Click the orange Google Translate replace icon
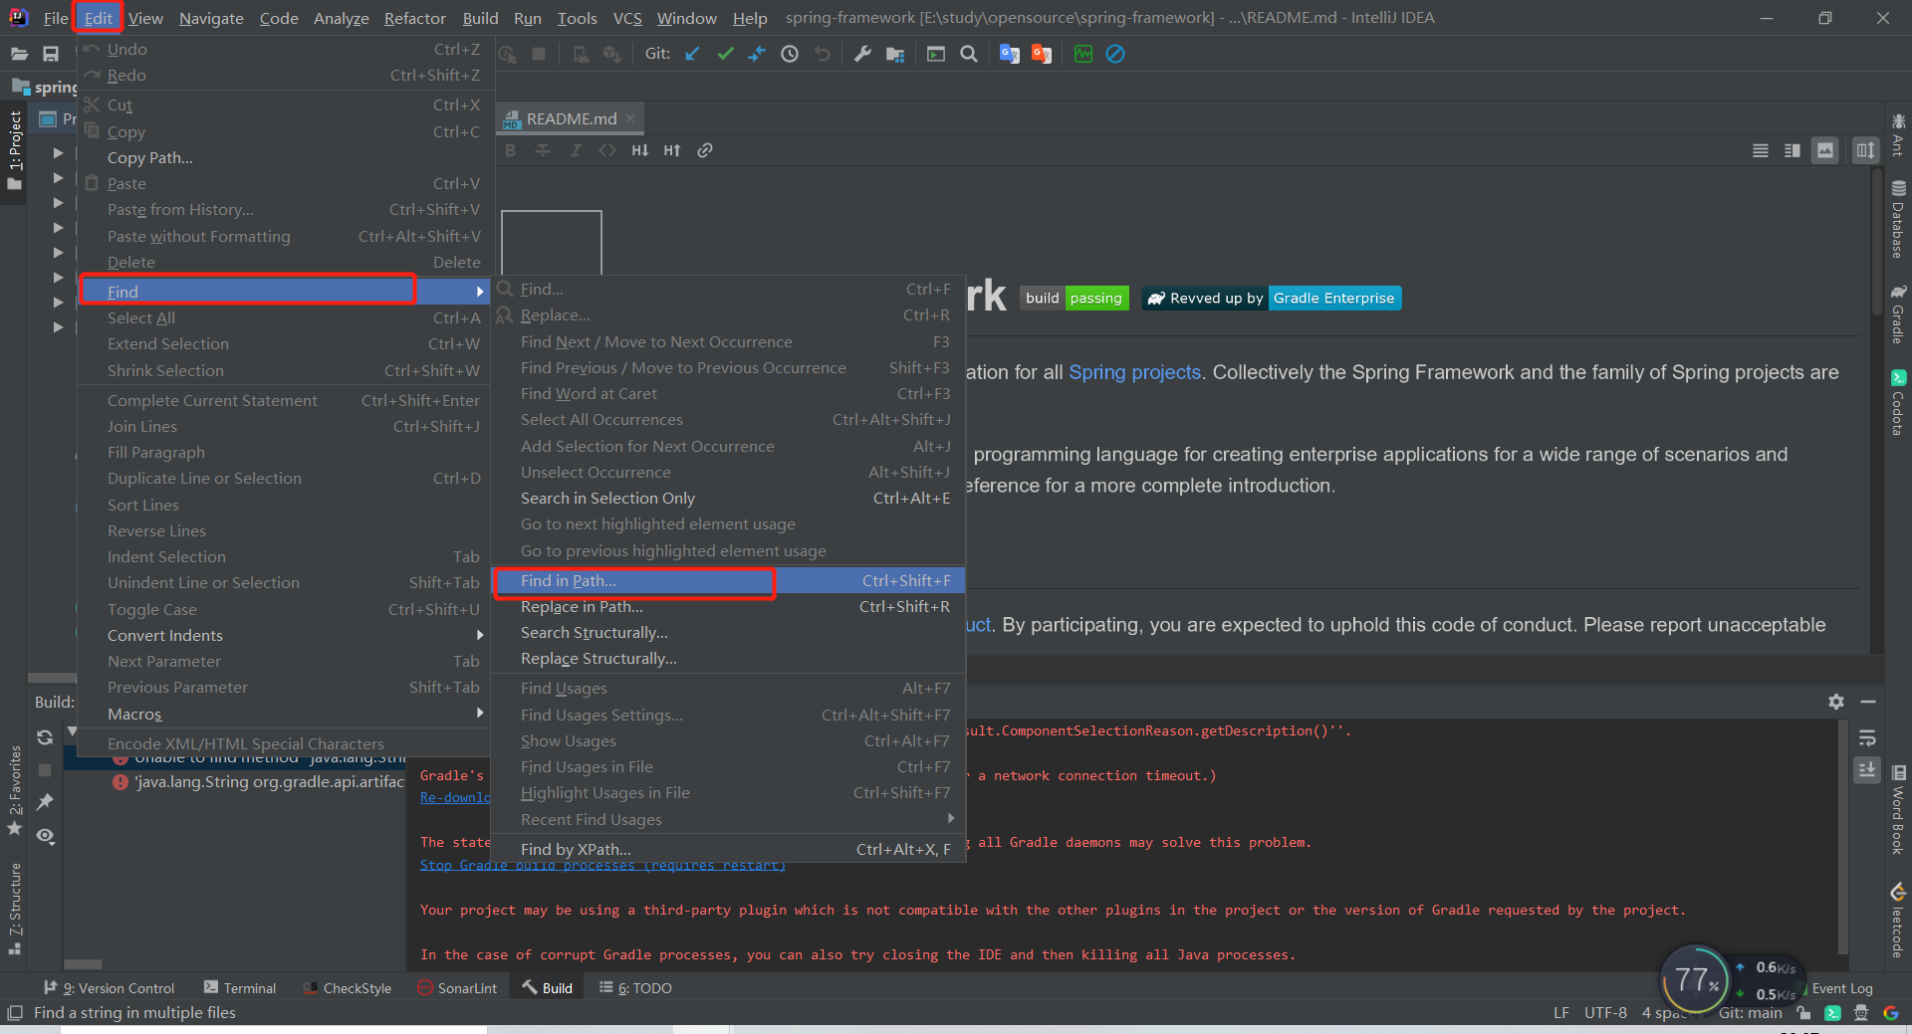 tap(1042, 54)
